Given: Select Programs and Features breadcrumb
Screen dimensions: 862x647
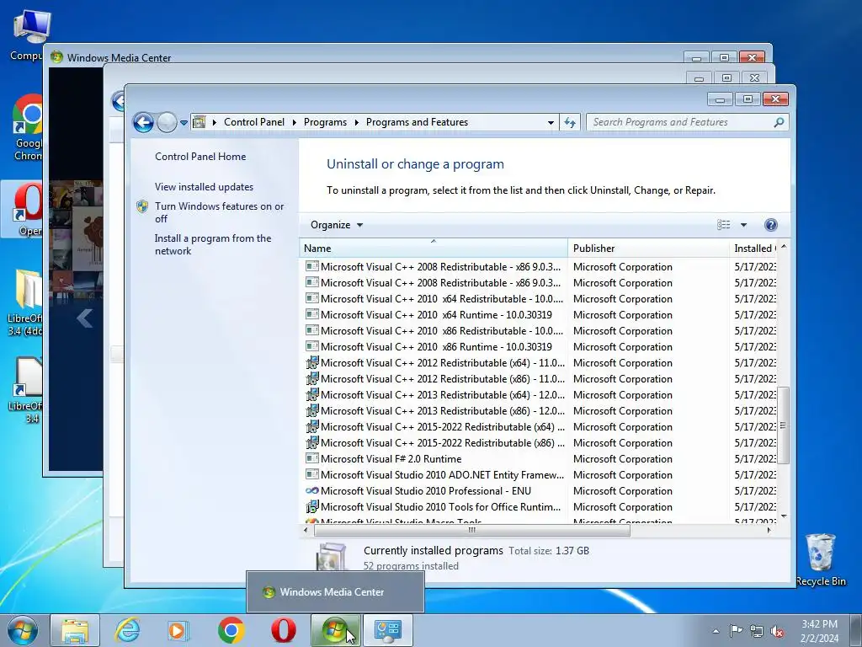Looking at the screenshot, I should pyautogui.click(x=417, y=122).
